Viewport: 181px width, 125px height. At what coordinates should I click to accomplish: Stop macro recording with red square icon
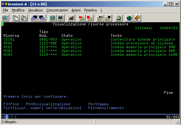tap(90, 18)
